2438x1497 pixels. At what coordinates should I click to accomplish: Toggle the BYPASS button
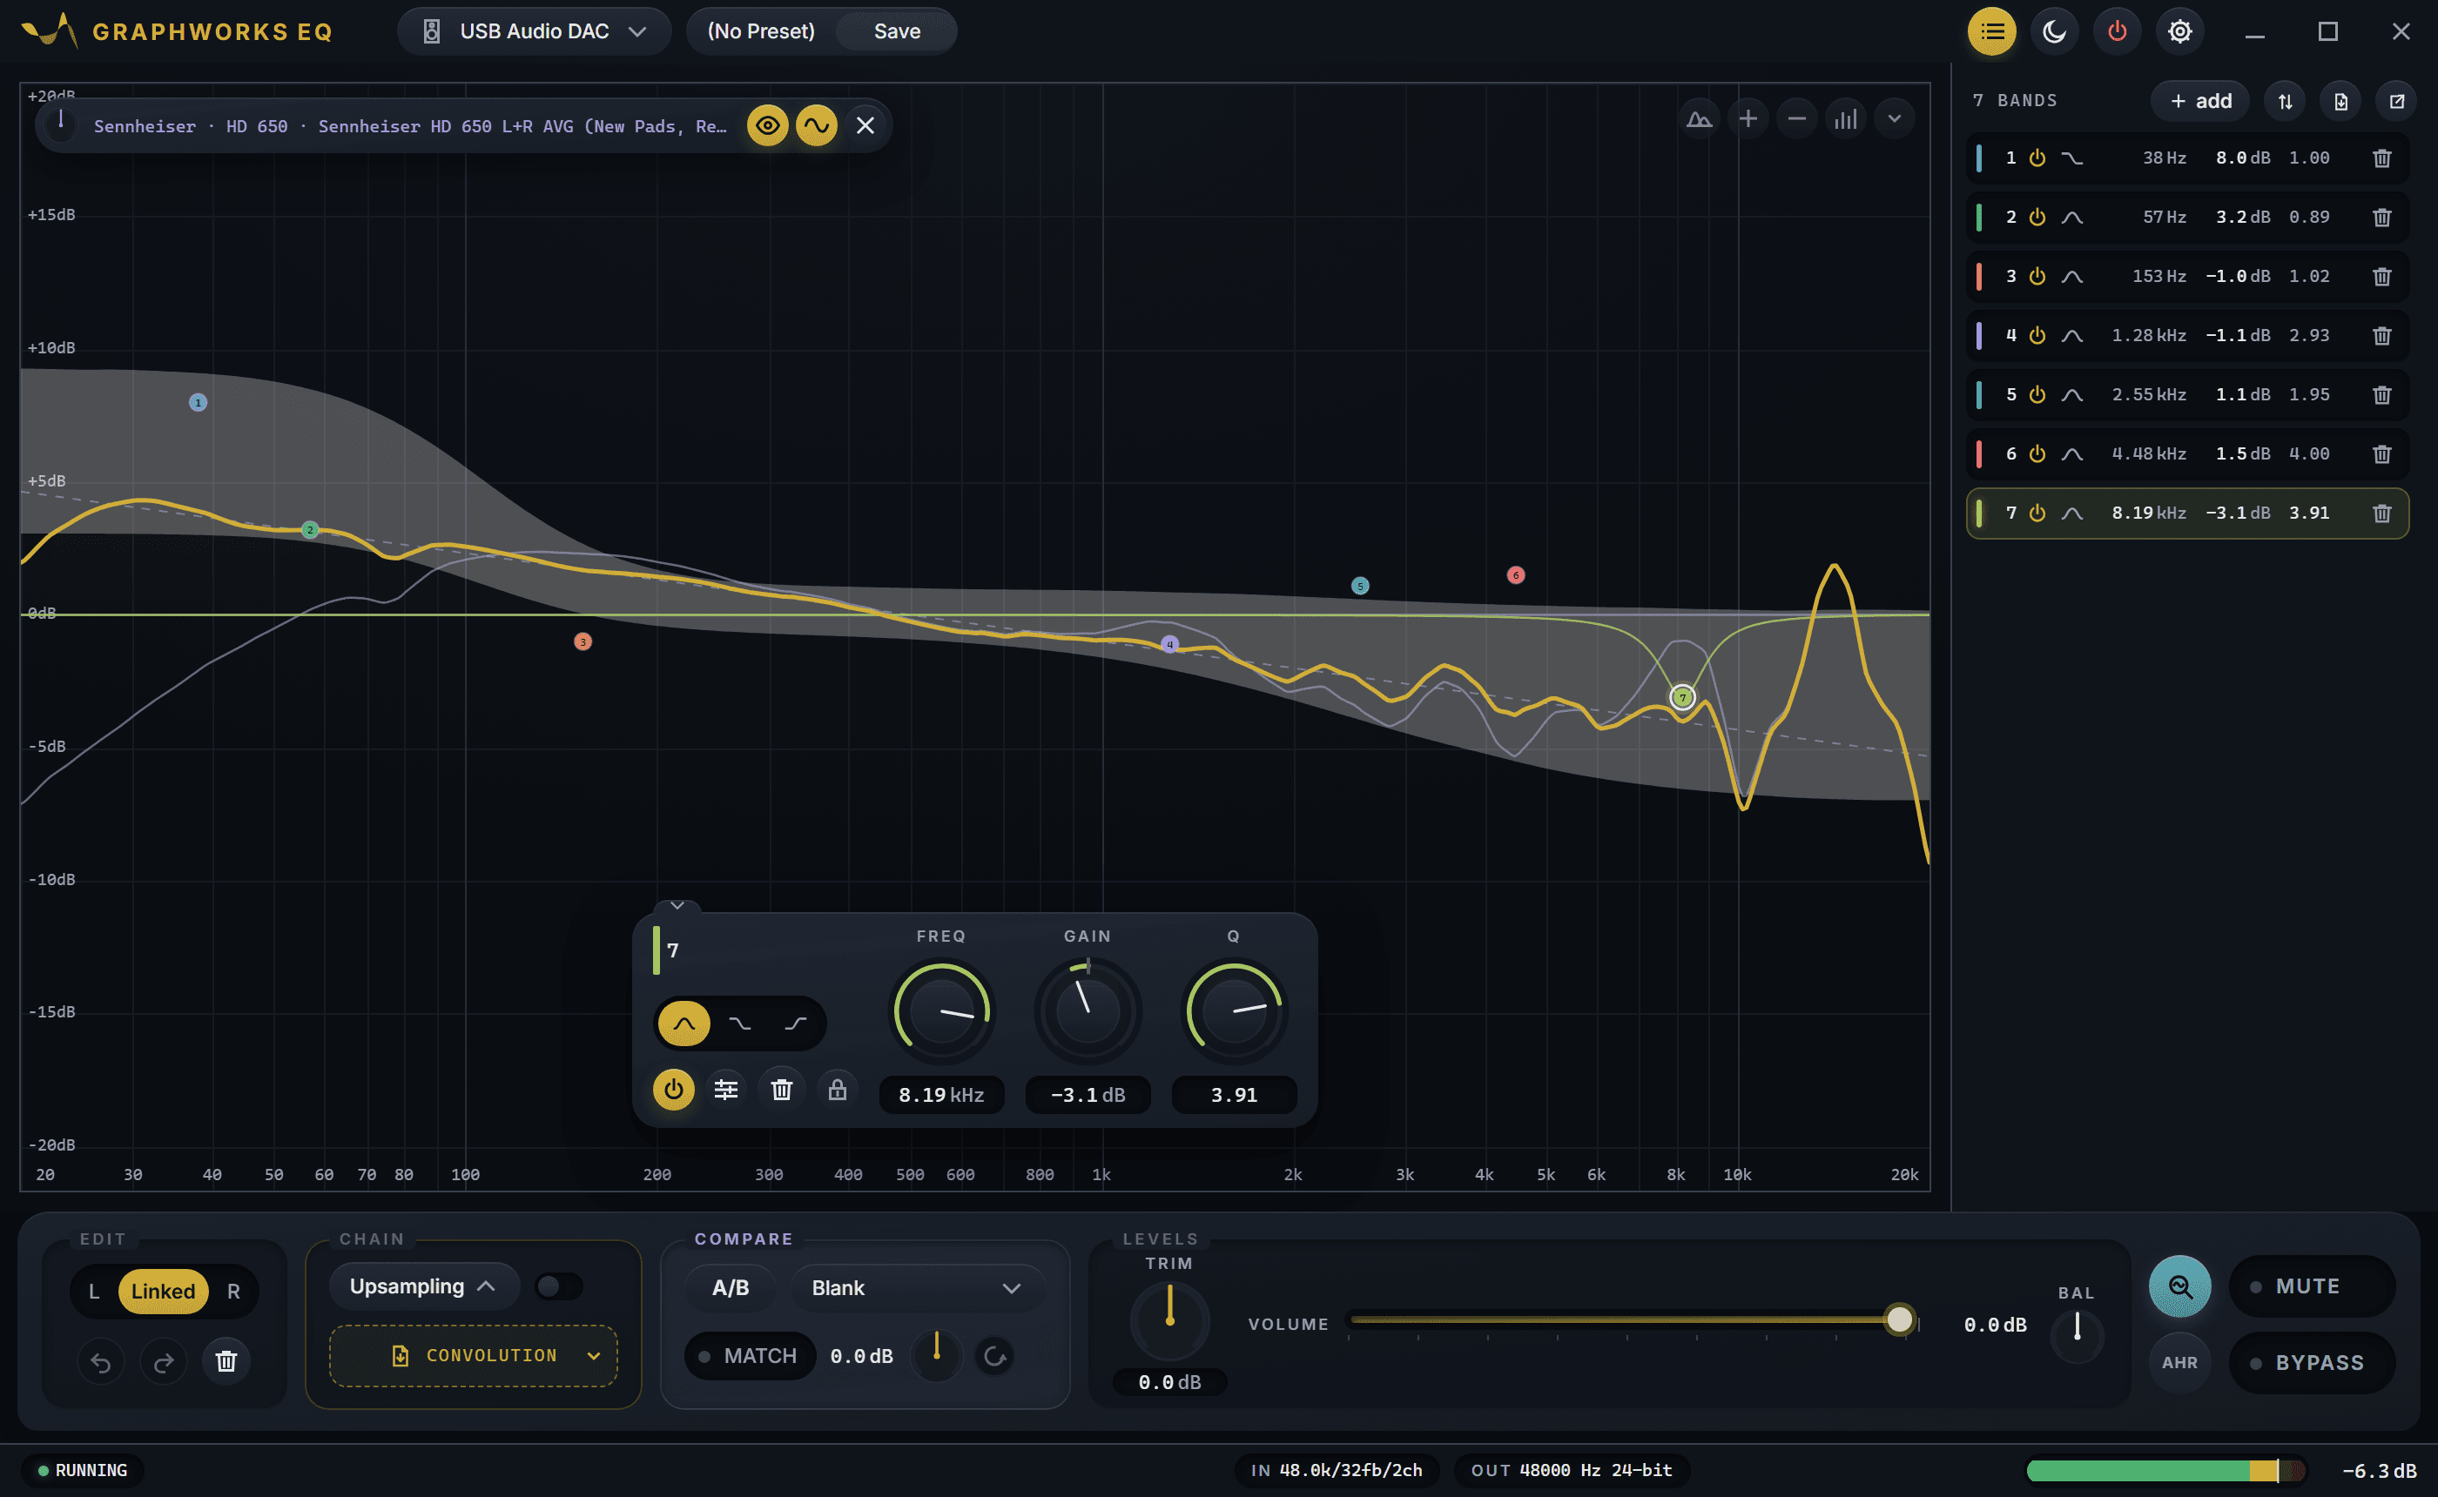[2311, 1363]
